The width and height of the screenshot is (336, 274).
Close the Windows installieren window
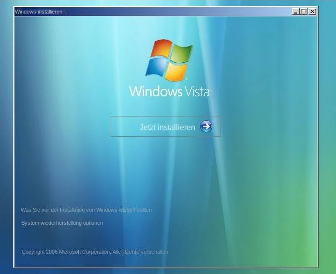coord(312,12)
